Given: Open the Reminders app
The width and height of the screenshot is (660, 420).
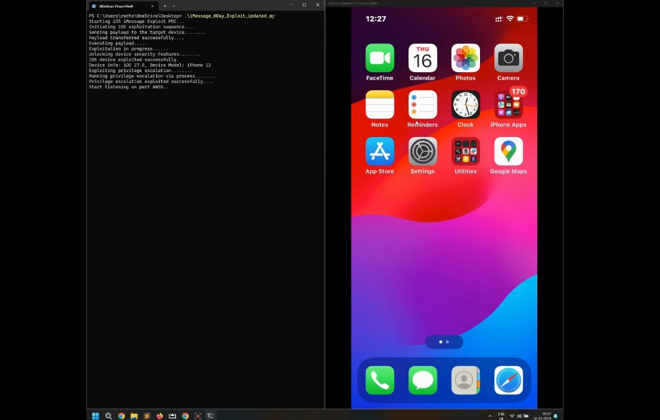Looking at the screenshot, I should (423, 105).
